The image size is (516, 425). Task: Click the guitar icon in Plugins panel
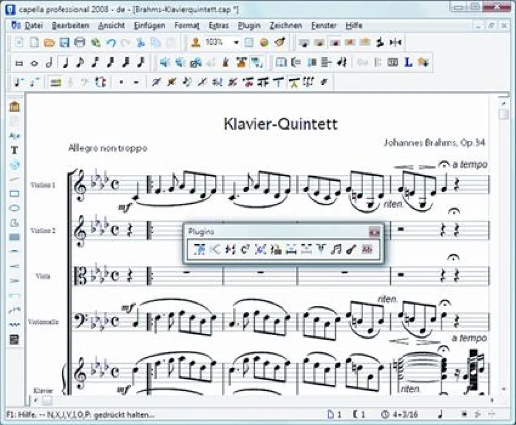(350, 250)
